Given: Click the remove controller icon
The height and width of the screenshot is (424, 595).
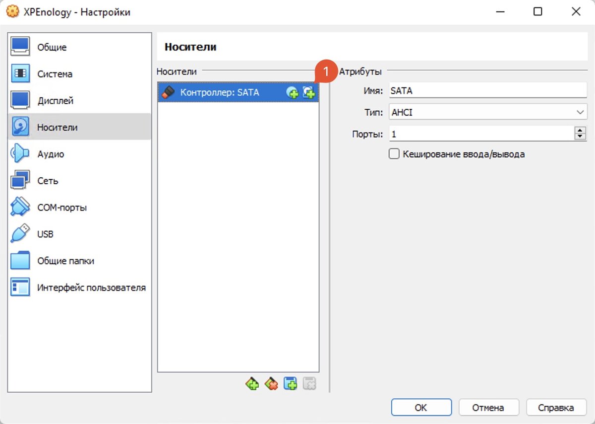Looking at the screenshot, I should (x=271, y=383).
